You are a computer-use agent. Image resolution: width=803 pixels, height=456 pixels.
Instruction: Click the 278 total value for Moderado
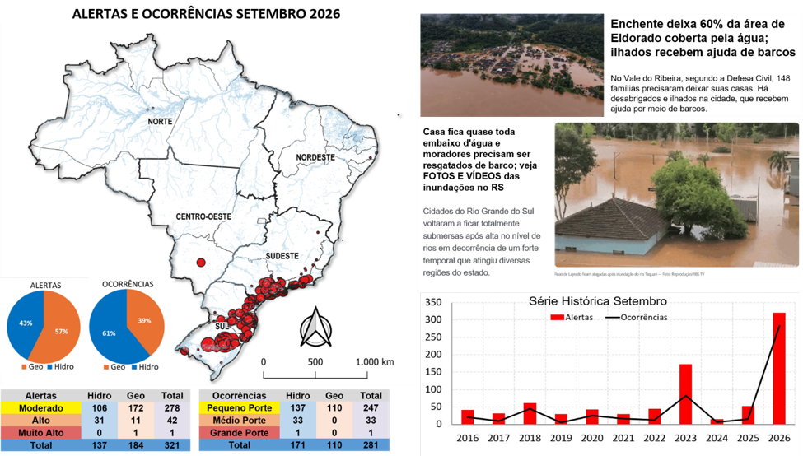tap(172, 408)
